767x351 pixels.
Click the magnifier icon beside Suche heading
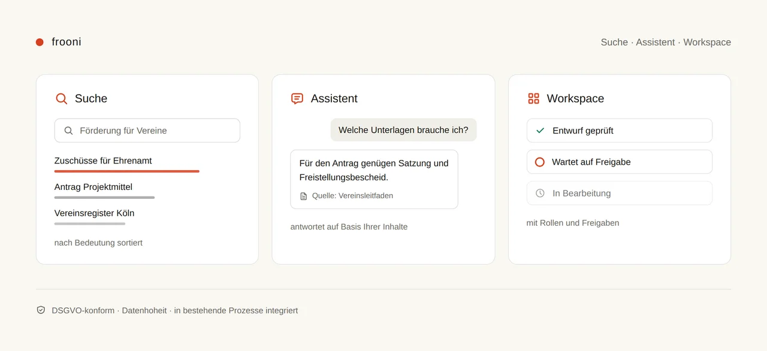click(61, 99)
